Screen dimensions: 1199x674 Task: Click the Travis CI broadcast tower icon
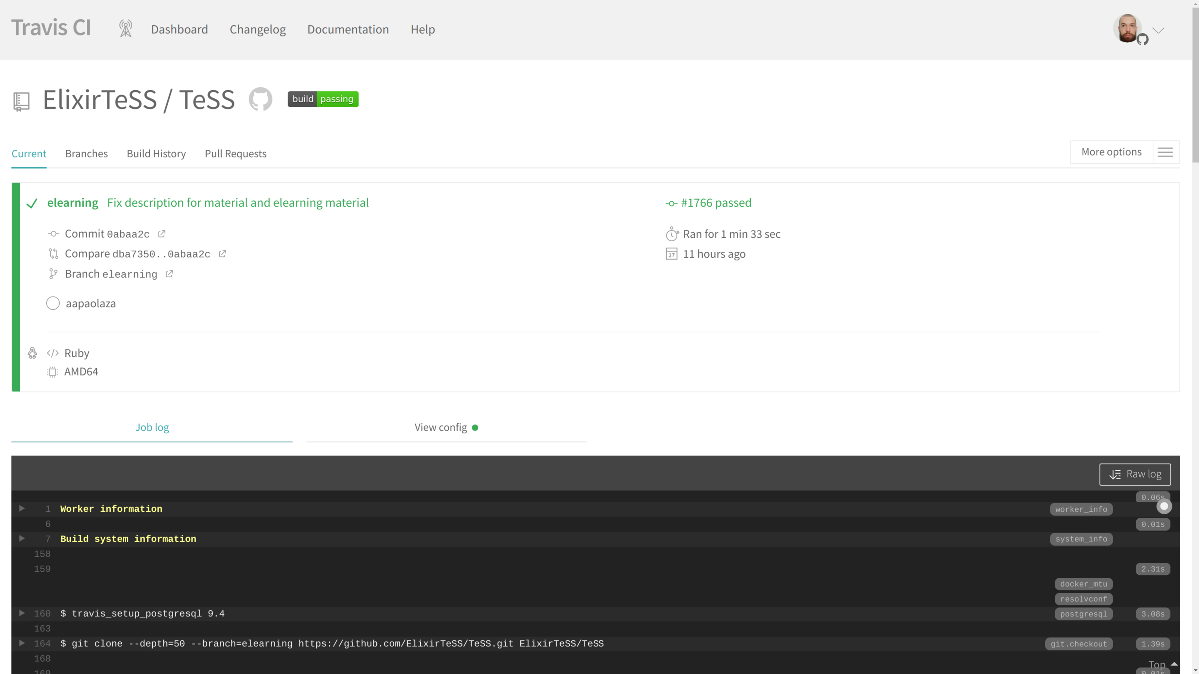point(126,29)
